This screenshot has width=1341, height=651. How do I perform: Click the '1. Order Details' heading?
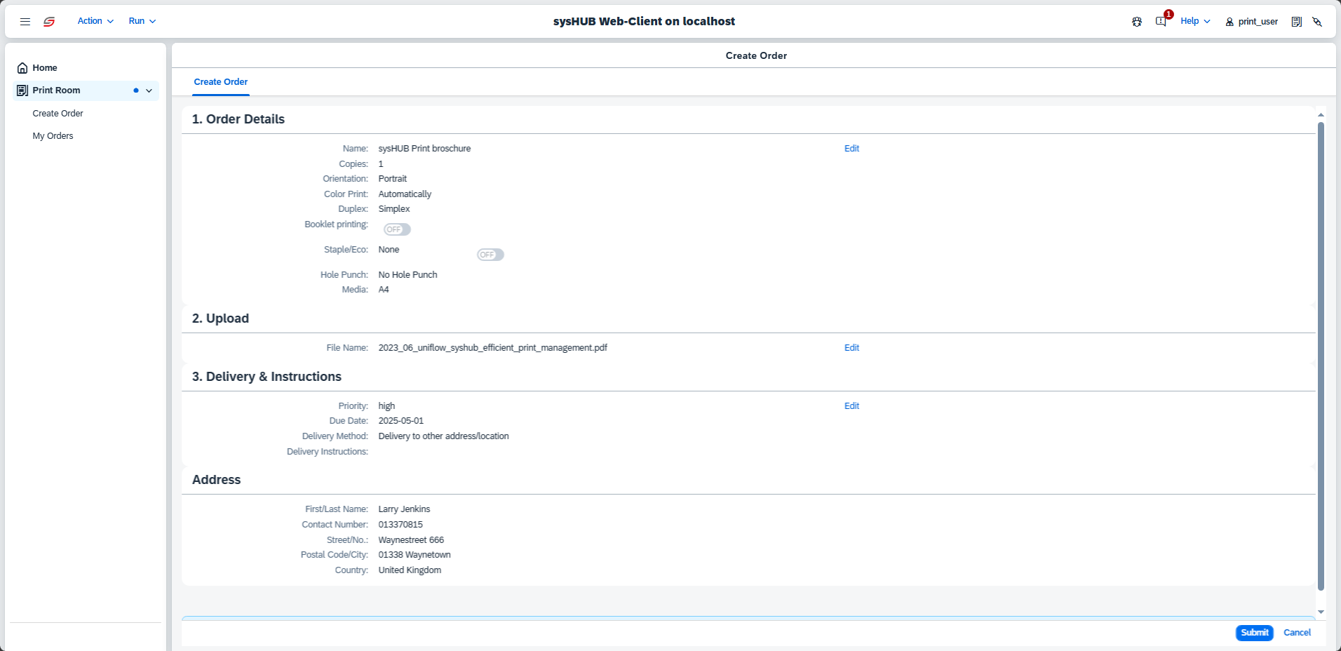coord(238,119)
